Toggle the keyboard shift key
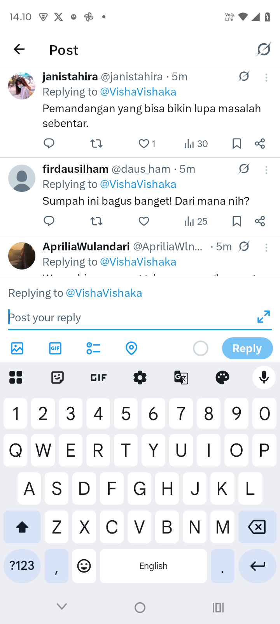This screenshot has height=624, width=280. [x=22, y=527]
